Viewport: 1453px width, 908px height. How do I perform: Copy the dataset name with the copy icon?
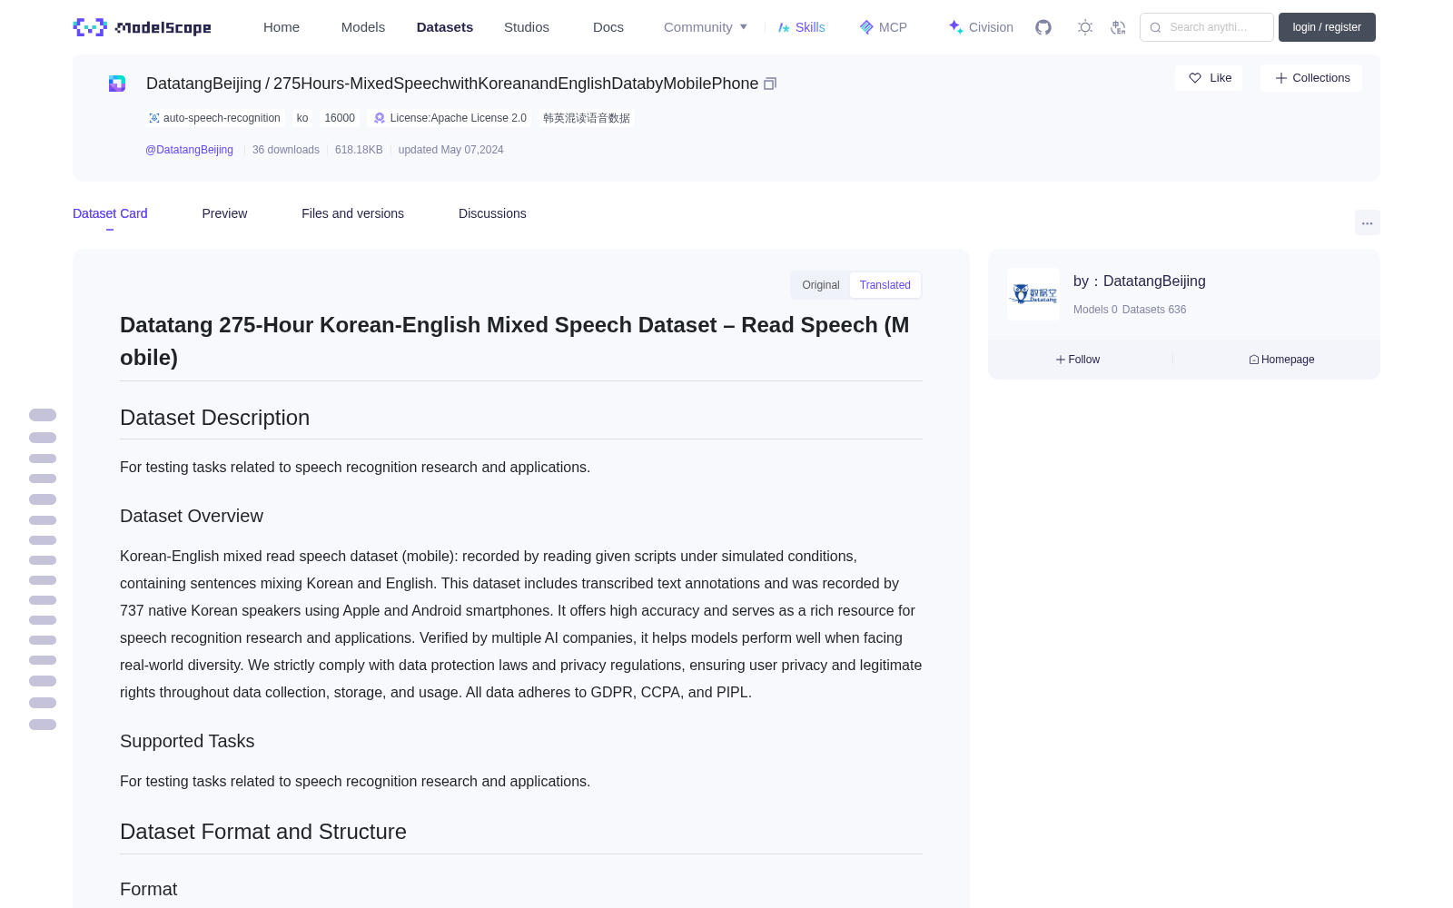[x=770, y=84]
